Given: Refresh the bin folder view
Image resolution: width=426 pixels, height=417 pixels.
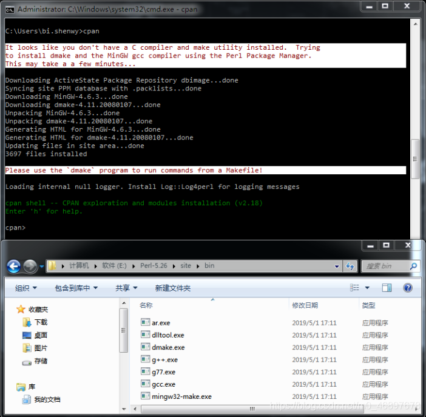Looking at the screenshot, I should click(x=350, y=266).
